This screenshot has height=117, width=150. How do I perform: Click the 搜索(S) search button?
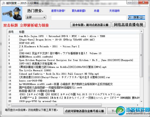tap(136, 17)
